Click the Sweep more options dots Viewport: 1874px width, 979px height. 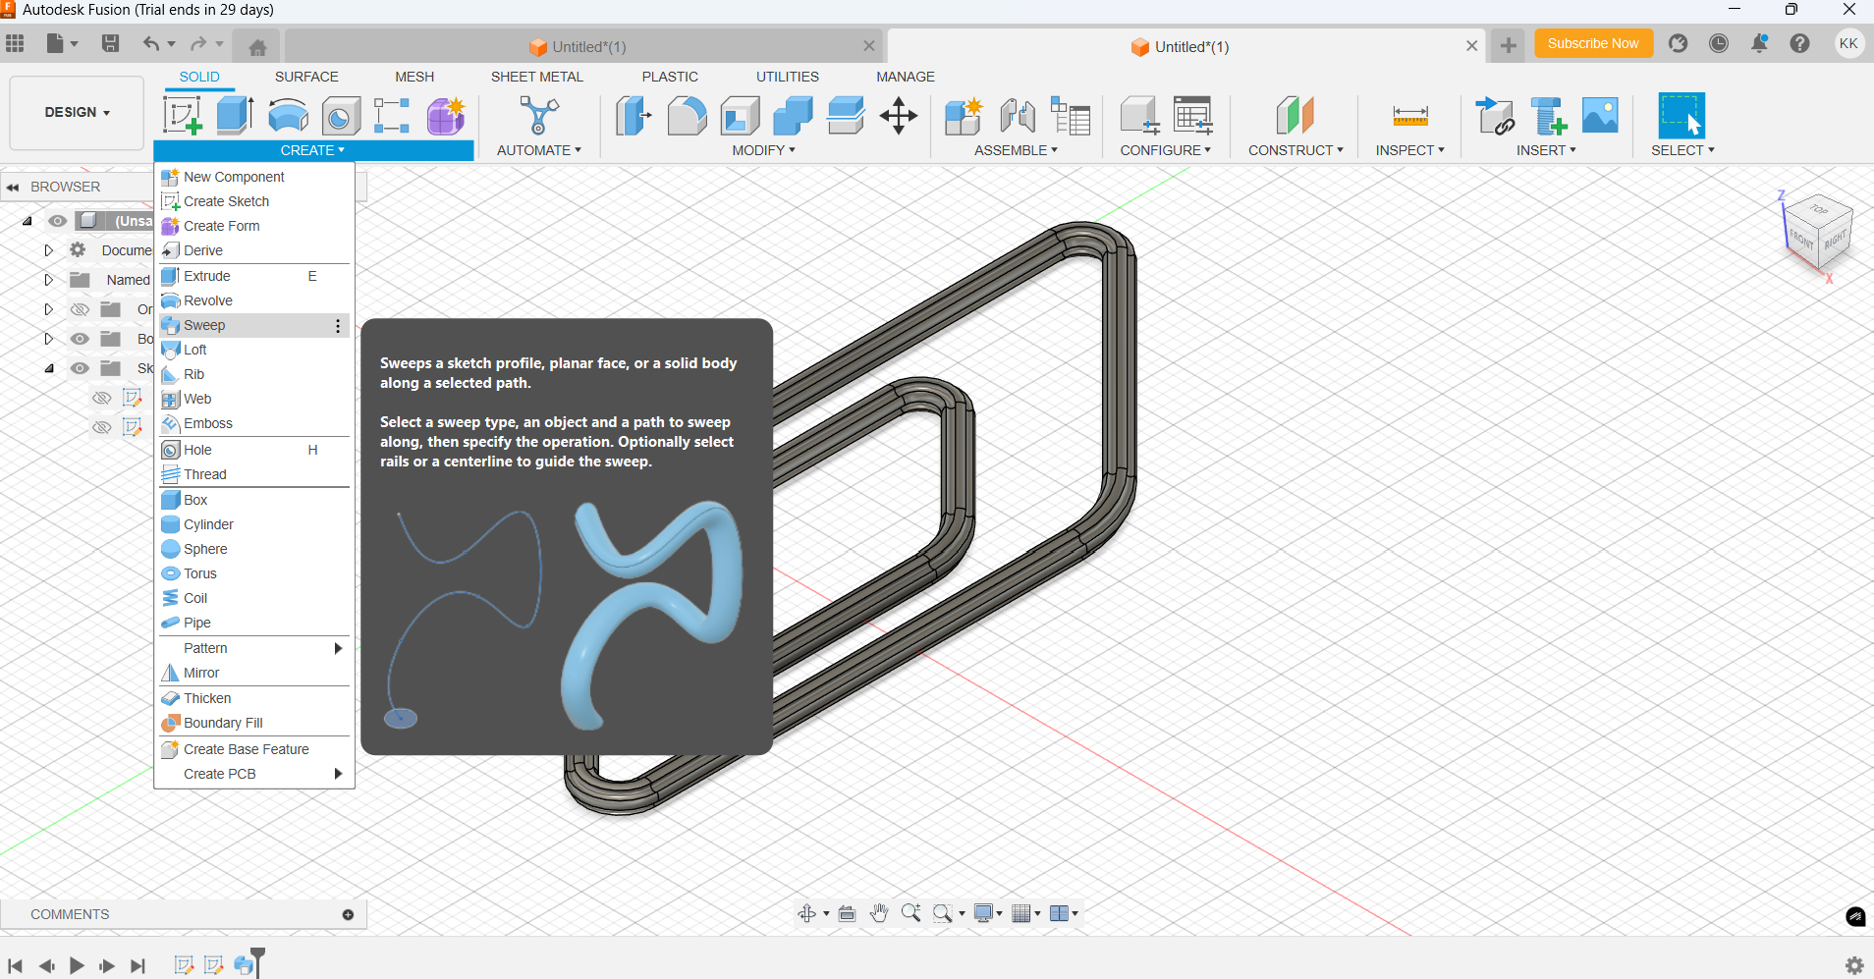[338, 326]
